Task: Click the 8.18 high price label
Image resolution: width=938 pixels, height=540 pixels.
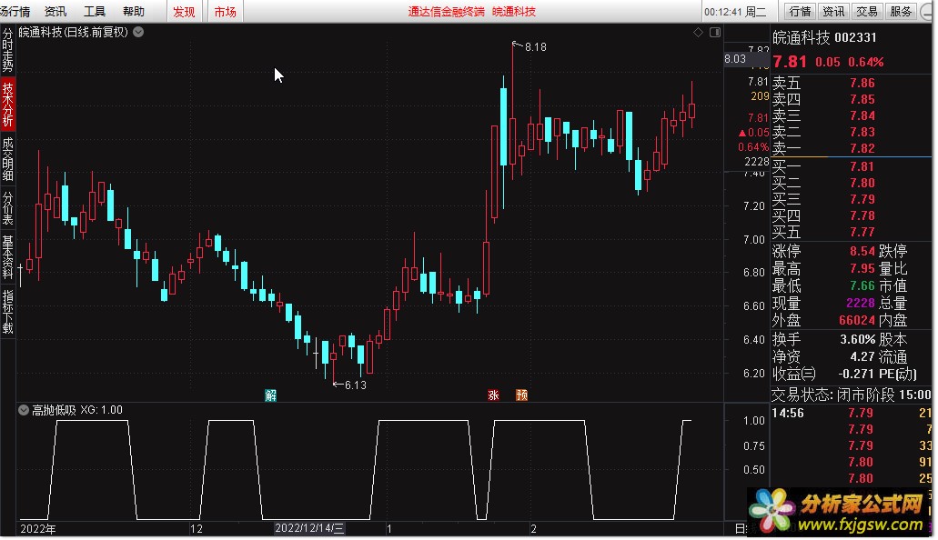Action: (535, 46)
